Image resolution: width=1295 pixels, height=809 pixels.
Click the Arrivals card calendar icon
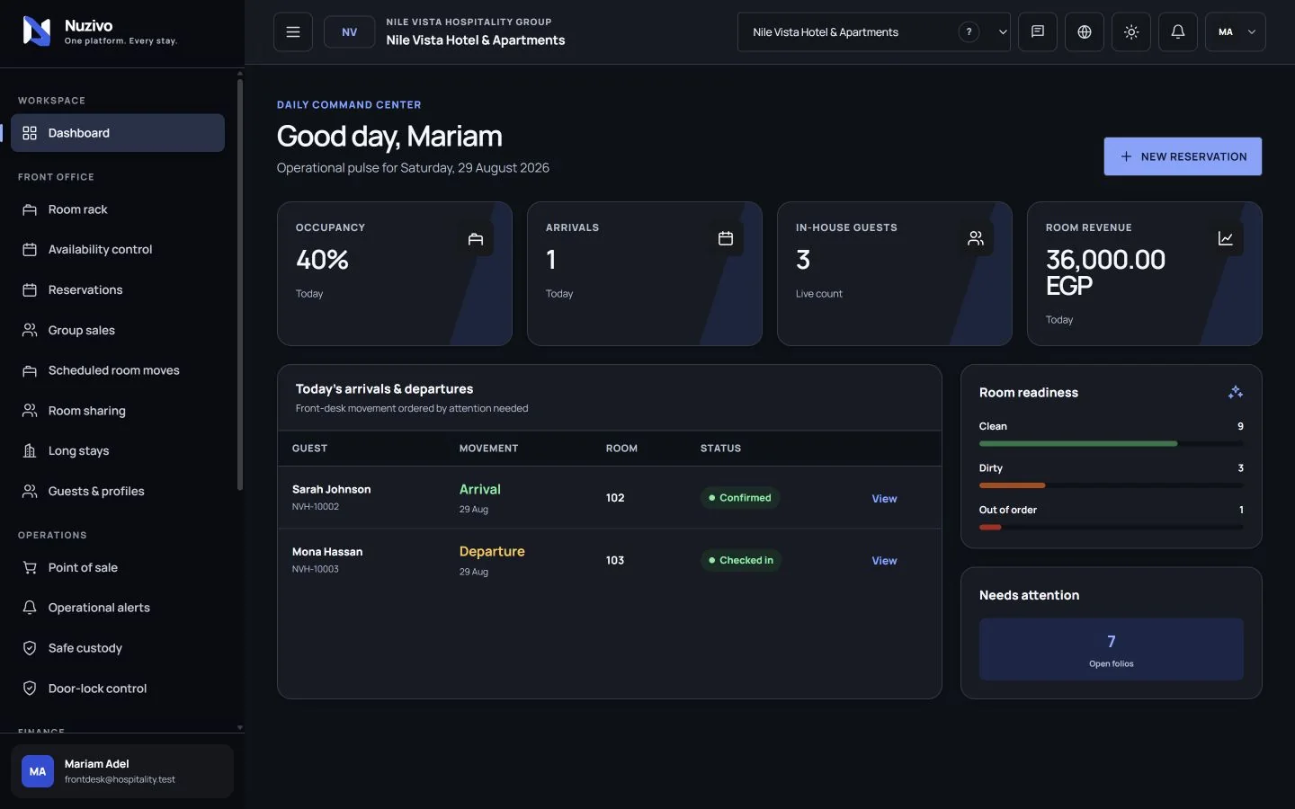(x=726, y=239)
